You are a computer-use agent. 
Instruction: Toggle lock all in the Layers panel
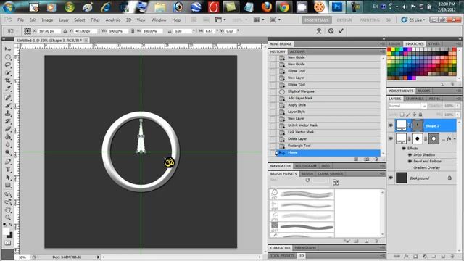click(x=420, y=115)
